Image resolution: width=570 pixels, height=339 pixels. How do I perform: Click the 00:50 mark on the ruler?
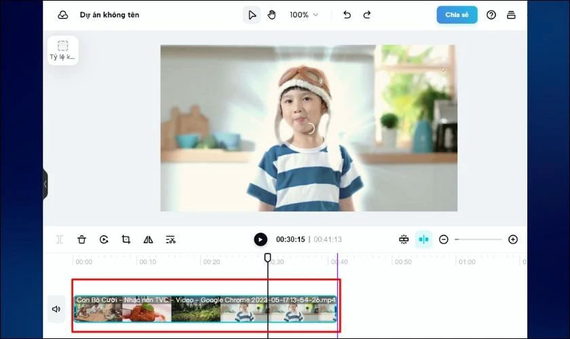[x=403, y=262]
